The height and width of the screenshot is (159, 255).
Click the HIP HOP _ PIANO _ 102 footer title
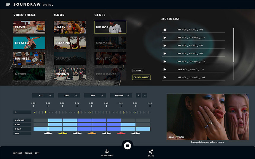(x=26, y=153)
